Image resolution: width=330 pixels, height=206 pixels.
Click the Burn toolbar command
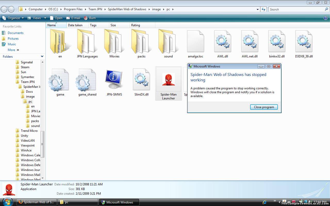click(90, 18)
